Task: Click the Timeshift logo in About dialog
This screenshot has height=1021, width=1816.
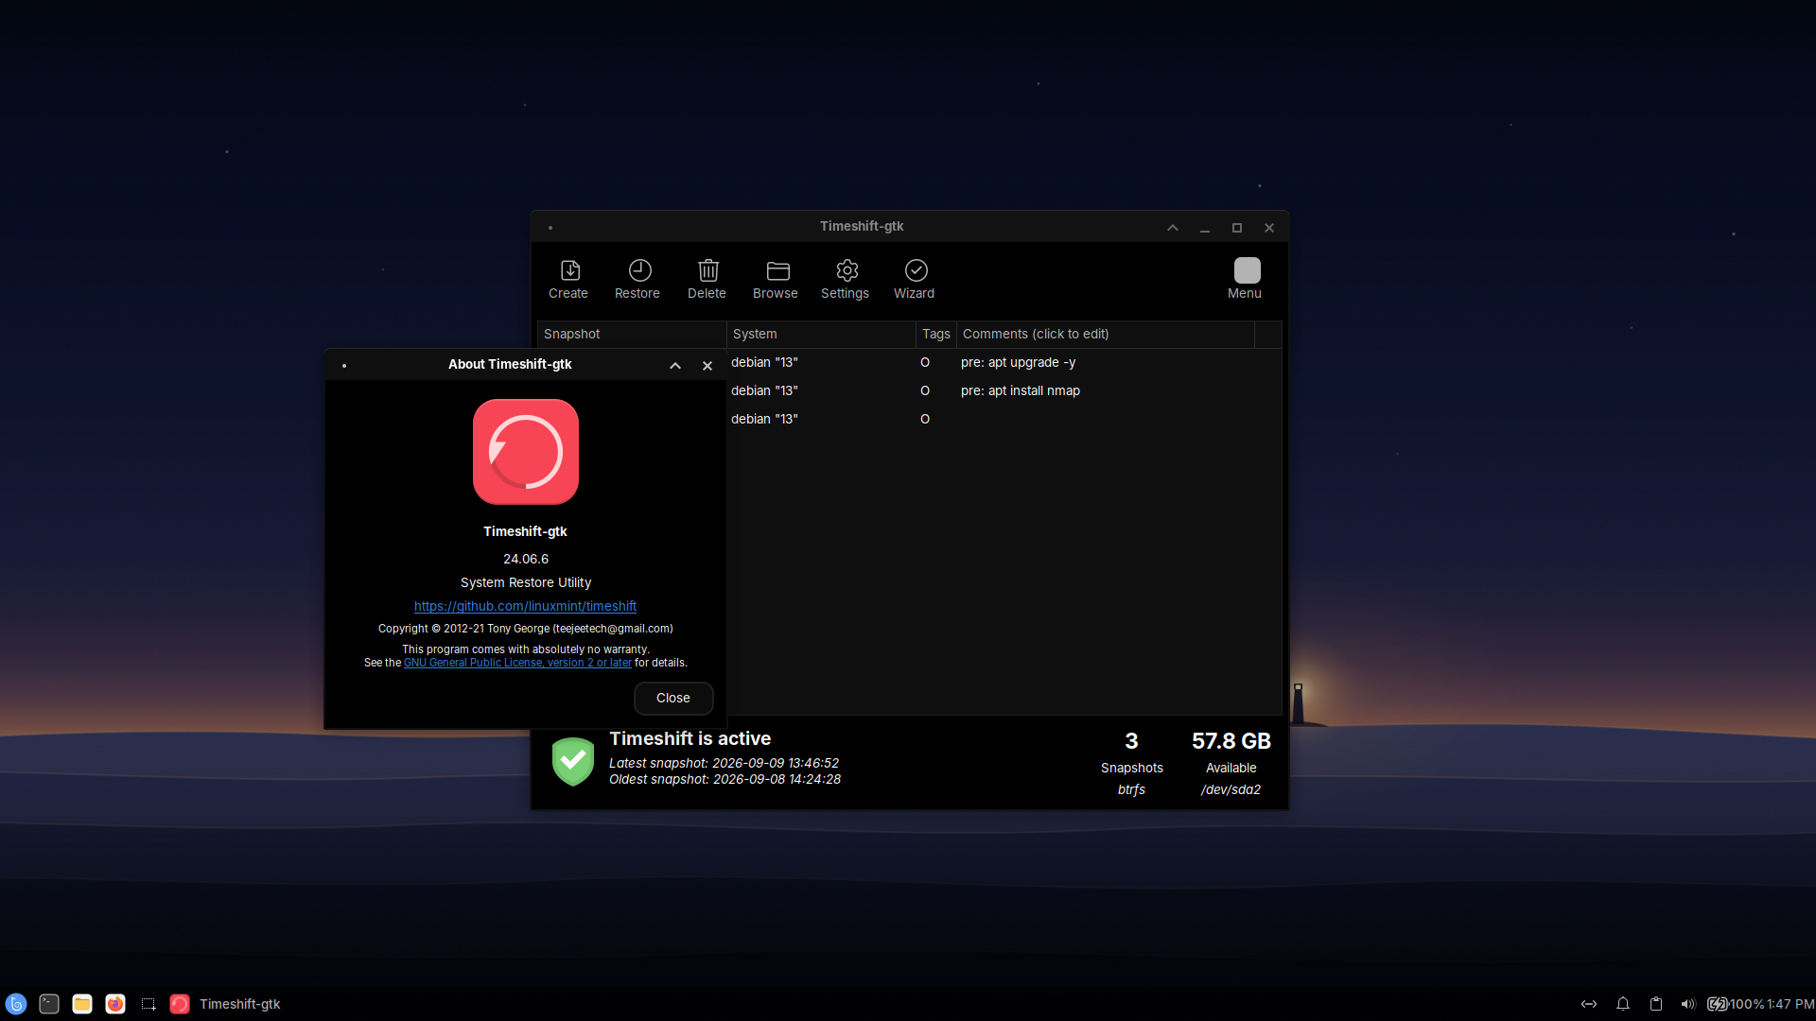Action: click(526, 452)
